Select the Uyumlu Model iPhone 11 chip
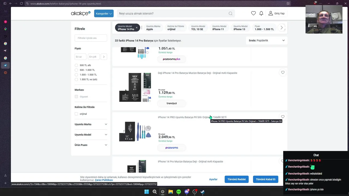Image resolution: width=349 pixels, height=196 pixels. click(x=219, y=28)
